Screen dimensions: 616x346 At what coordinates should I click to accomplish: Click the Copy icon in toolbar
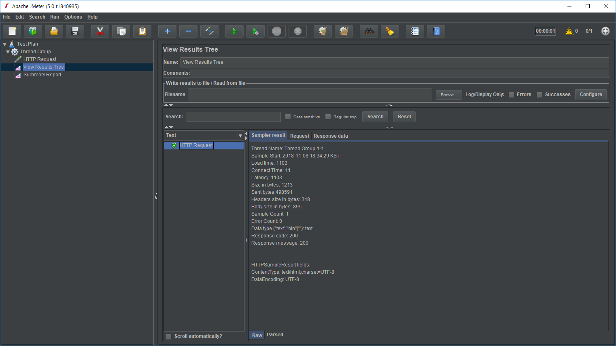coord(121,31)
